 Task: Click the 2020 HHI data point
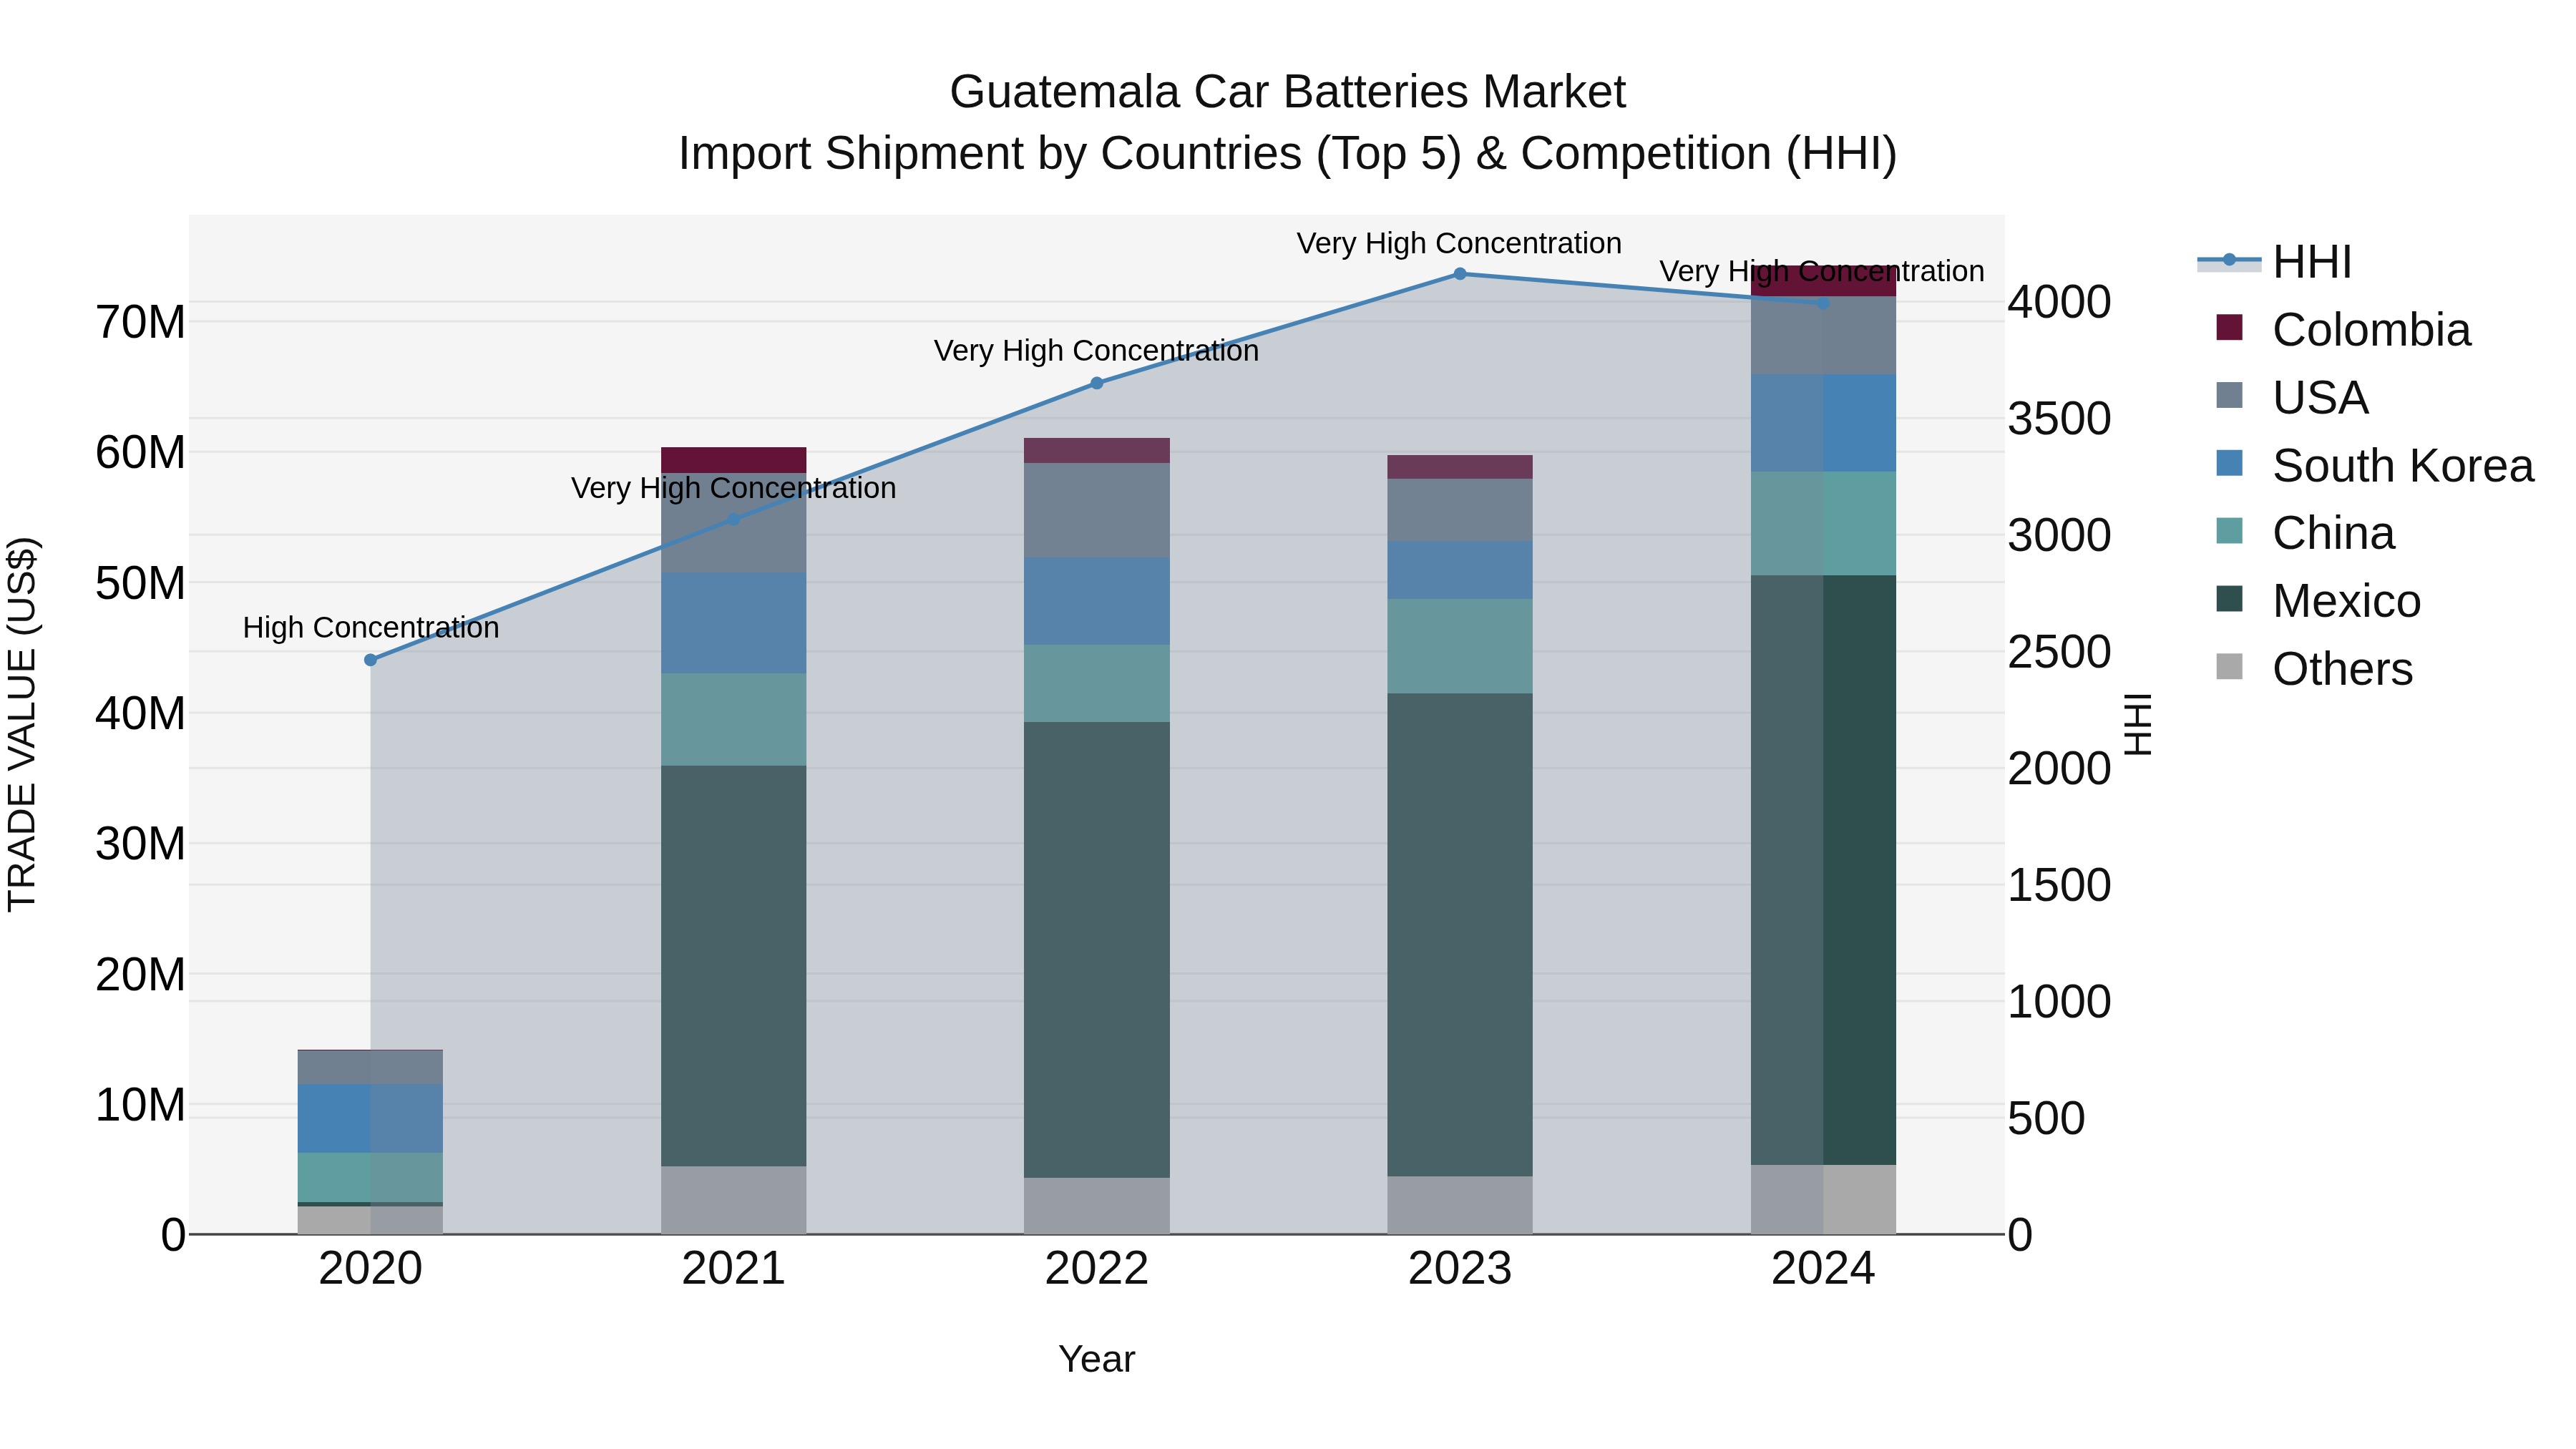tap(371, 660)
